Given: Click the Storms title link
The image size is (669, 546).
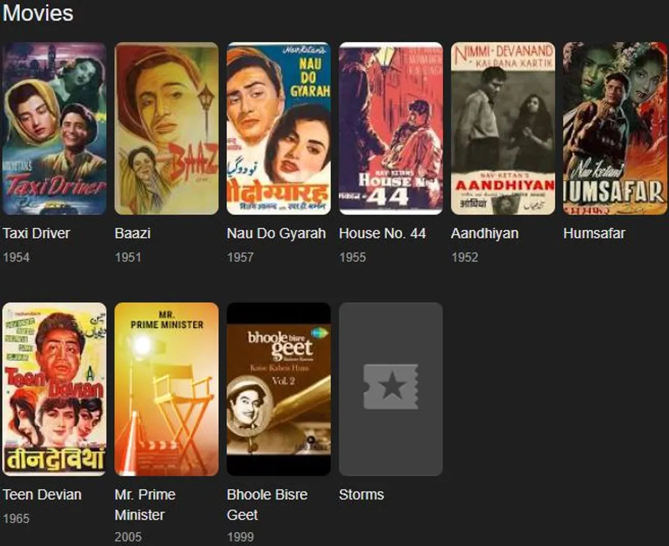Looking at the screenshot, I should pyautogui.click(x=362, y=495).
